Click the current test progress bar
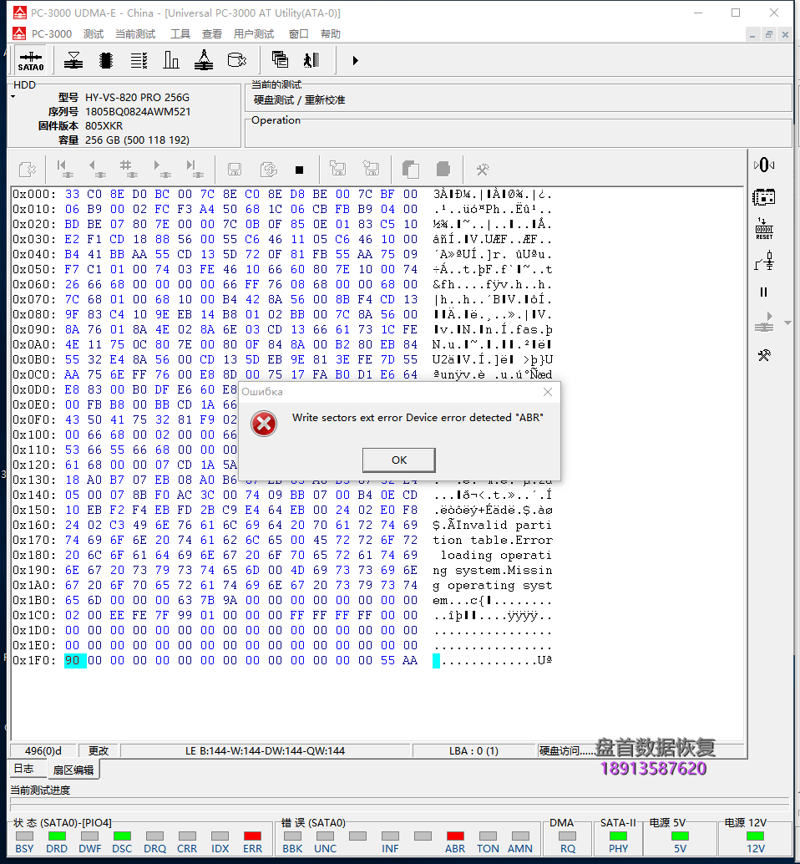This screenshot has width=800, height=864. pos(400,804)
